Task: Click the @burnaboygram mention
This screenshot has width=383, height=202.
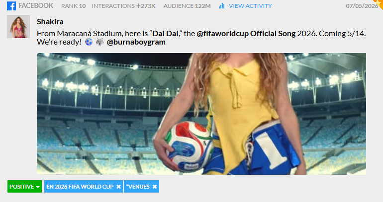Action: coord(136,42)
